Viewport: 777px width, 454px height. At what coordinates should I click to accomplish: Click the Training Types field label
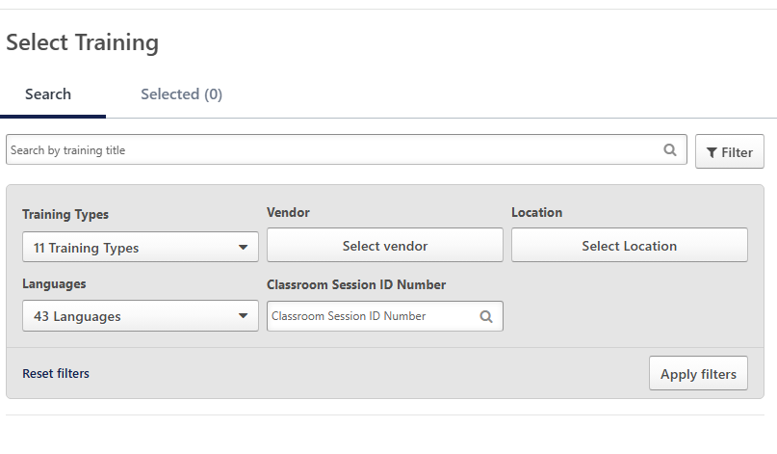click(x=65, y=215)
